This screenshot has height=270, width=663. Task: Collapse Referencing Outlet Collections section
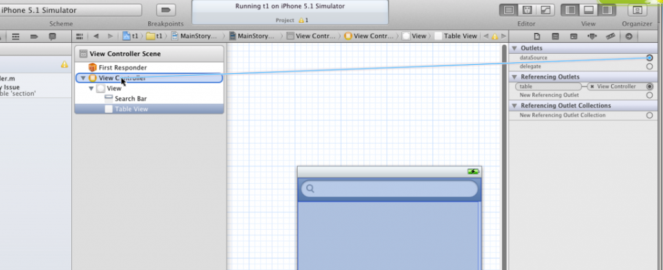pos(515,106)
